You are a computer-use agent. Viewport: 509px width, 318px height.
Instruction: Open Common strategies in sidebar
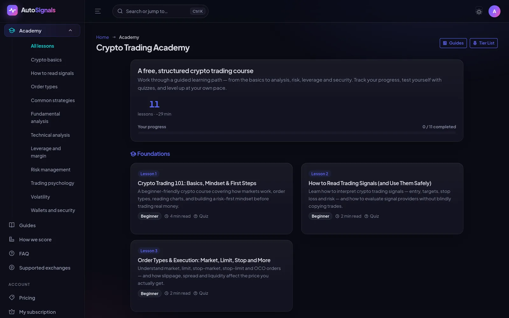click(x=53, y=100)
